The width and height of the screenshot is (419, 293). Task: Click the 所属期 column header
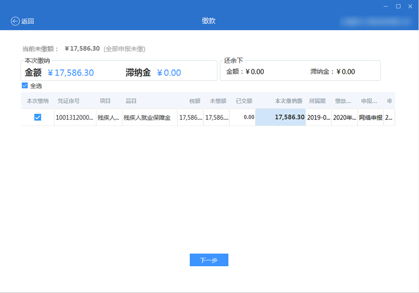click(x=317, y=101)
